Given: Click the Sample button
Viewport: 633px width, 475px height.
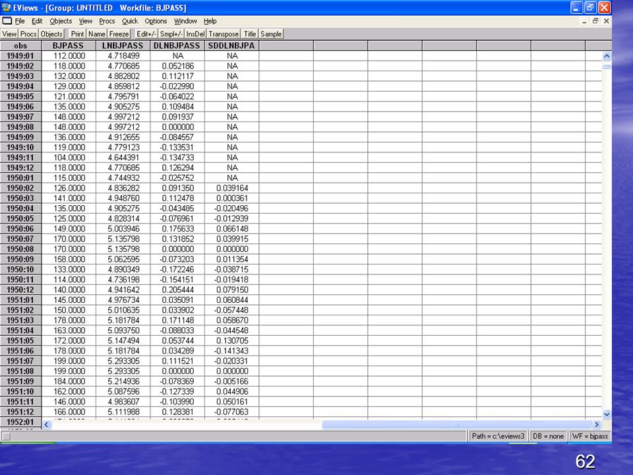Looking at the screenshot, I should pos(271,34).
